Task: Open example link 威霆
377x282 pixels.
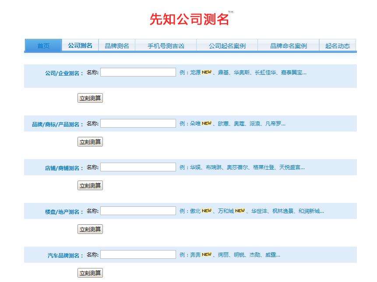Action: [271, 254]
